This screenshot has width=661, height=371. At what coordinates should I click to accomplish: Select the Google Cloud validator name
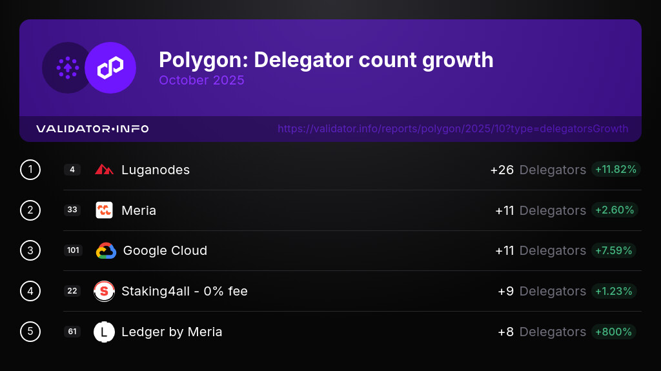click(x=165, y=251)
